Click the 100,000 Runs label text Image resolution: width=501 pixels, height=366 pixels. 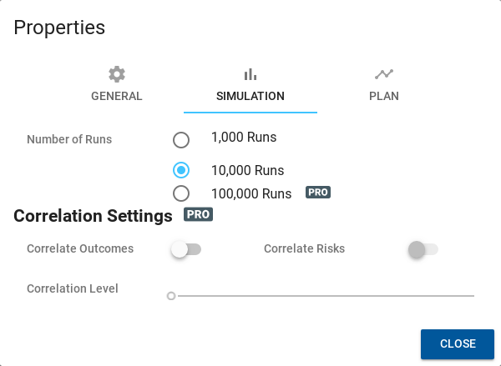[251, 193]
